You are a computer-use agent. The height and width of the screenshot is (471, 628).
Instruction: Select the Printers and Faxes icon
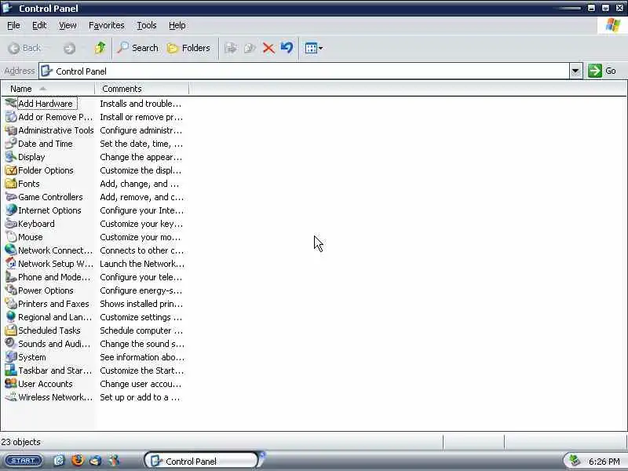(x=11, y=304)
